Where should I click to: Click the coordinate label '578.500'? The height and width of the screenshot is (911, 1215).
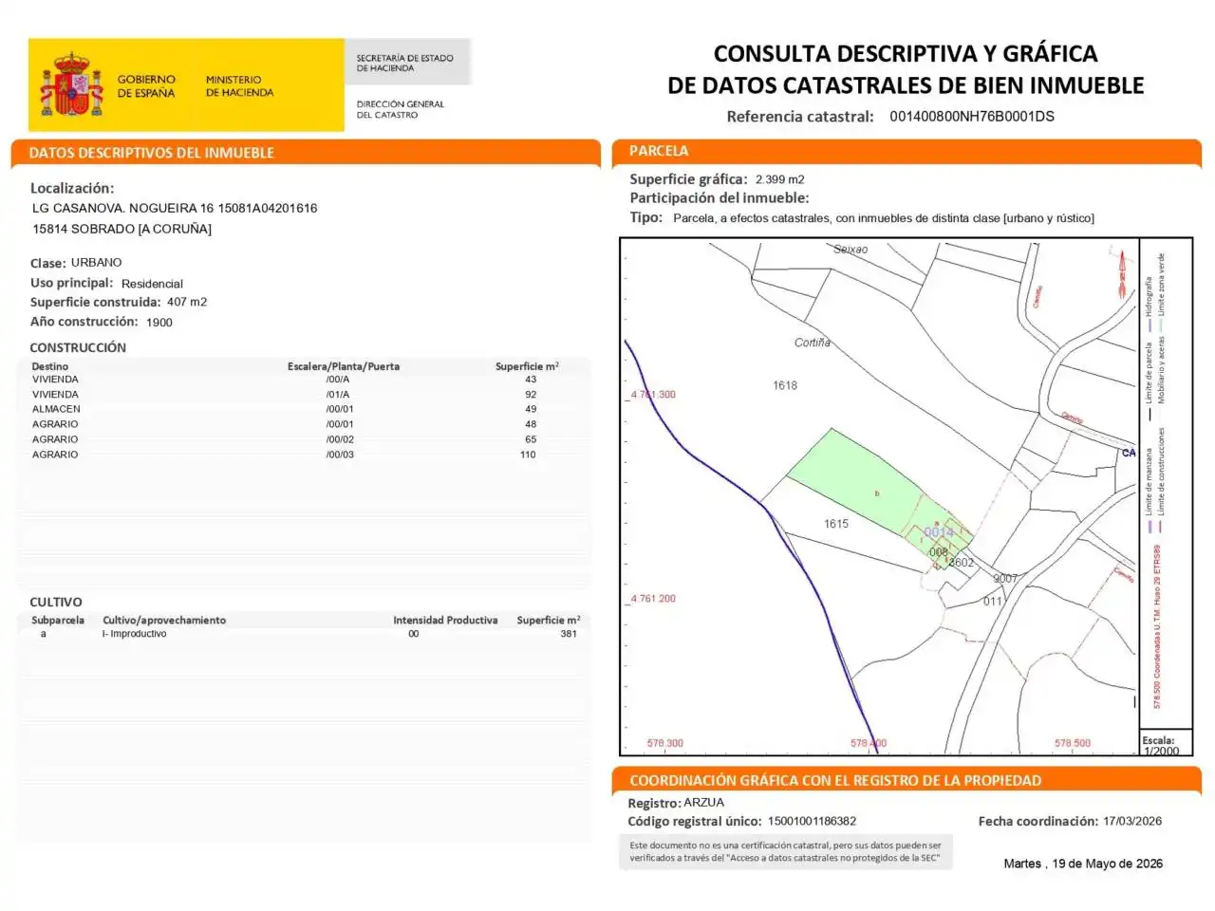tap(1073, 743)
